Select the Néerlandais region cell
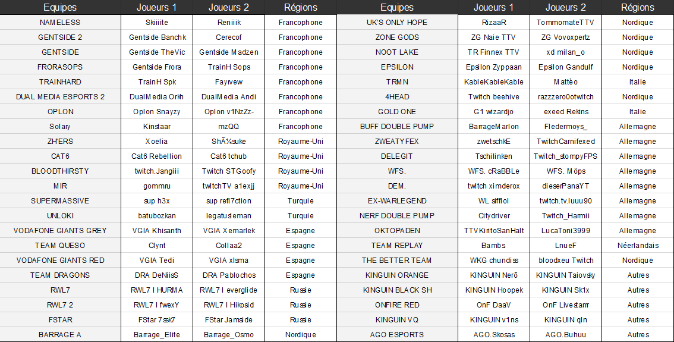Screen dimensions: 674x342 (x=638, y=246)
